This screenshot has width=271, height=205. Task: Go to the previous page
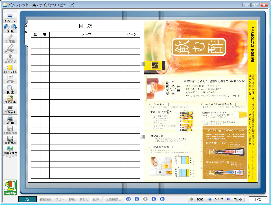click(137, 199)
